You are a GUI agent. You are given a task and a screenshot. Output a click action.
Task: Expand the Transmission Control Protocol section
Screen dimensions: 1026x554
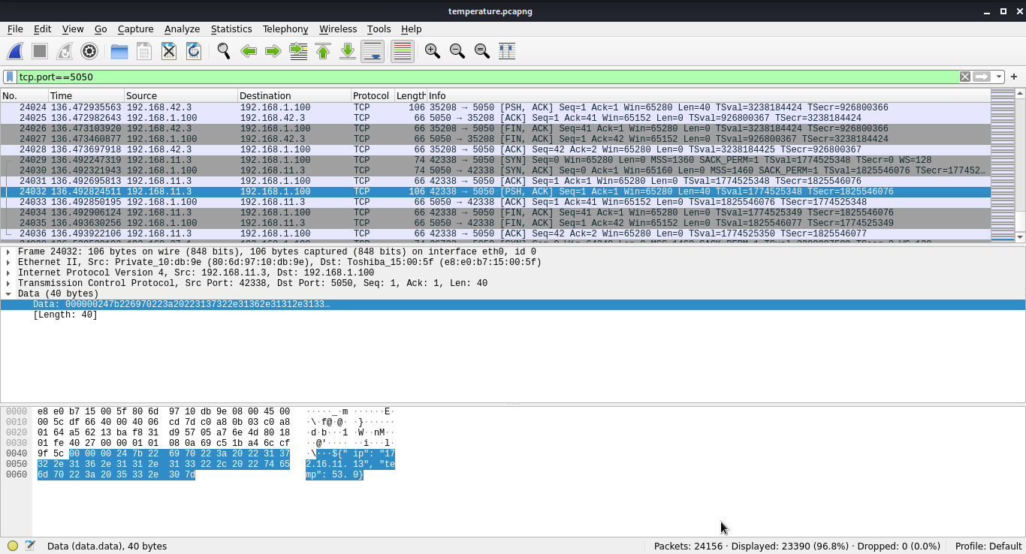(x=8, y=284)
